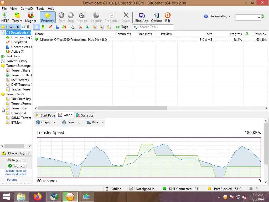269x202 pixels.
Task: Open the File menu
Action: 4,9
